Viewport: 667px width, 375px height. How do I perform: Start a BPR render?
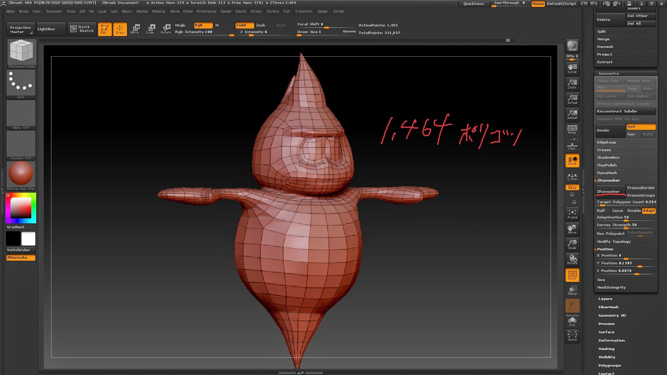click(572, 46)
